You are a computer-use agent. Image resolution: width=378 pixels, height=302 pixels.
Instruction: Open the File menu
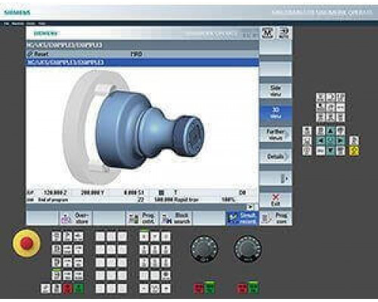pyautogui.click(x=6, y=23)
